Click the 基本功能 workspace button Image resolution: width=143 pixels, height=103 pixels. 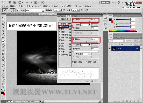tap(105, 3)
